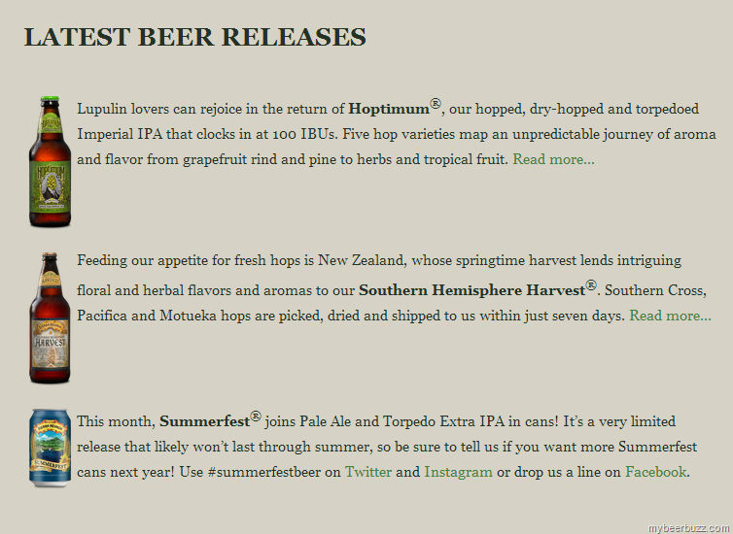Viewport: 733px width, 534px height.
Task: Open the Twitter link
Action: pyautogui.click(x=368, y=473)
